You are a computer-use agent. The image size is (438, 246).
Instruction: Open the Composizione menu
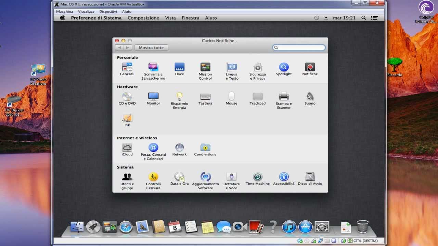143,18
